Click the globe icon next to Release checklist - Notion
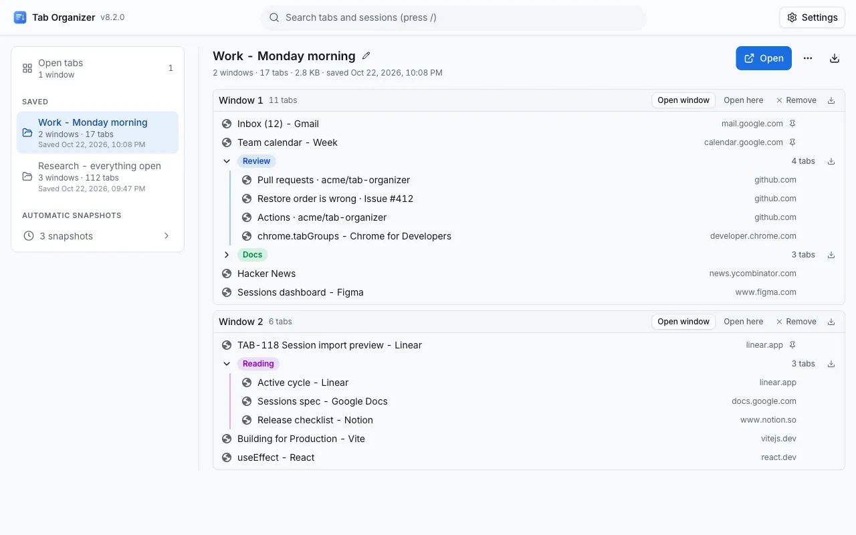 pos(247,420)
